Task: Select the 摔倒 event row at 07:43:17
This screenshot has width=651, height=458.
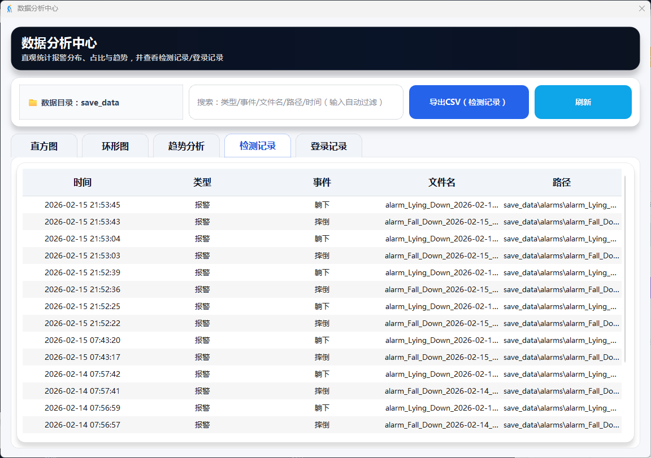Action: click(322, 357)
